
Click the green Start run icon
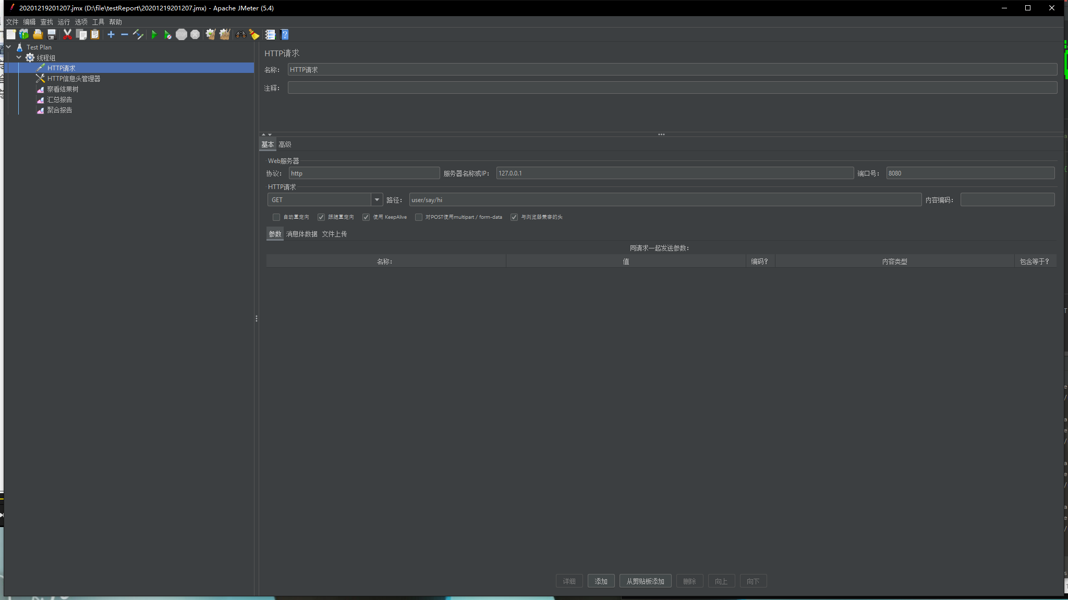(154, 35)
